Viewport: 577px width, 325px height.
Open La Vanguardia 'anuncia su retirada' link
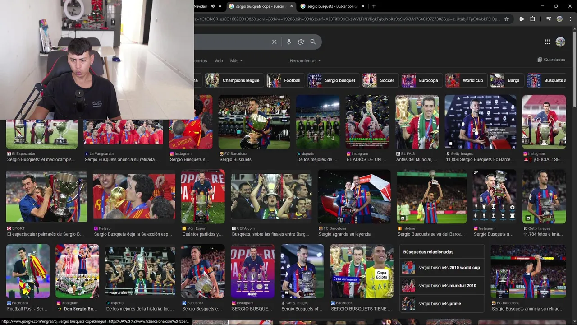(x=122, y=160)
